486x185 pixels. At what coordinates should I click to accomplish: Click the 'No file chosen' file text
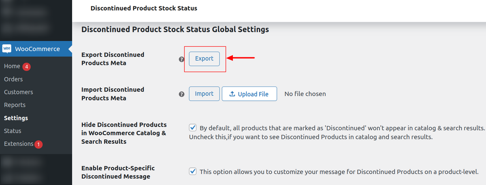[x=305, y=94]
